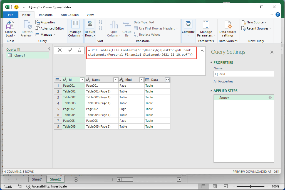
Task: Open the Advanced Editor
Action: 50,28
